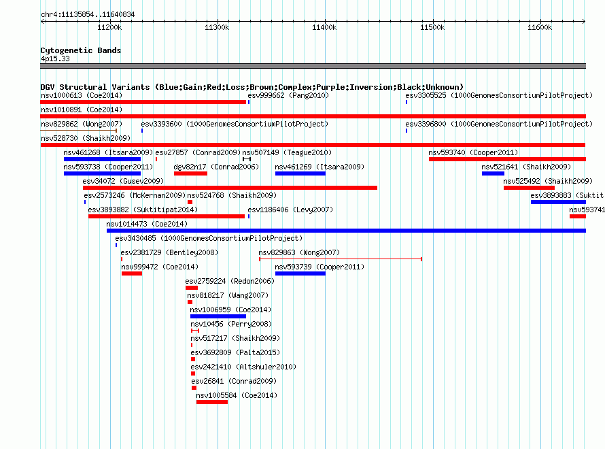Click the nsv507149 (Teague2010) black marker
The image size is (605, 449).
pyautogui.click(x=247, y=159)
